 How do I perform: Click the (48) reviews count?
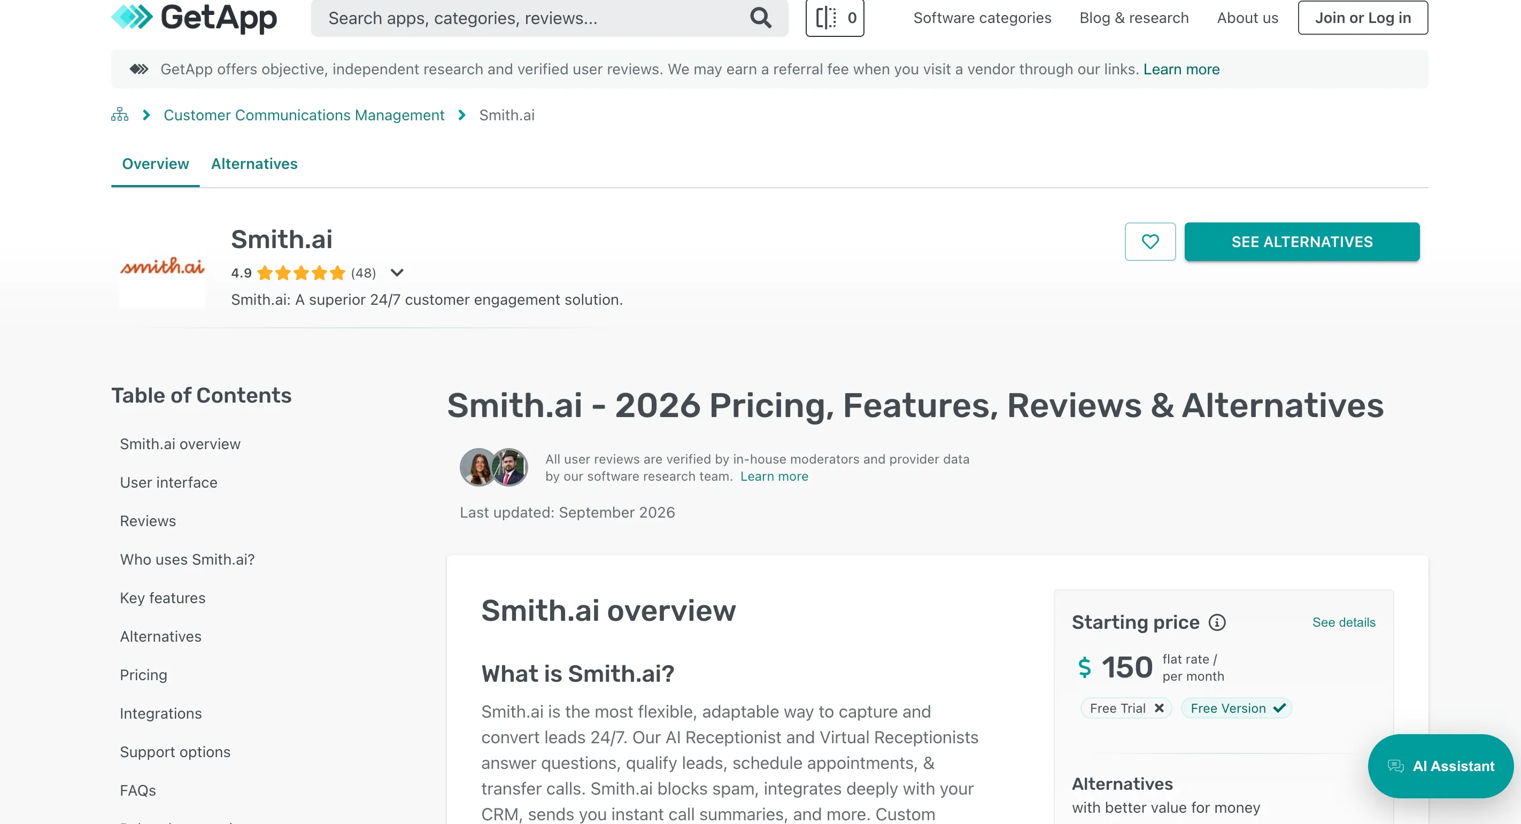tap(363, 273)
